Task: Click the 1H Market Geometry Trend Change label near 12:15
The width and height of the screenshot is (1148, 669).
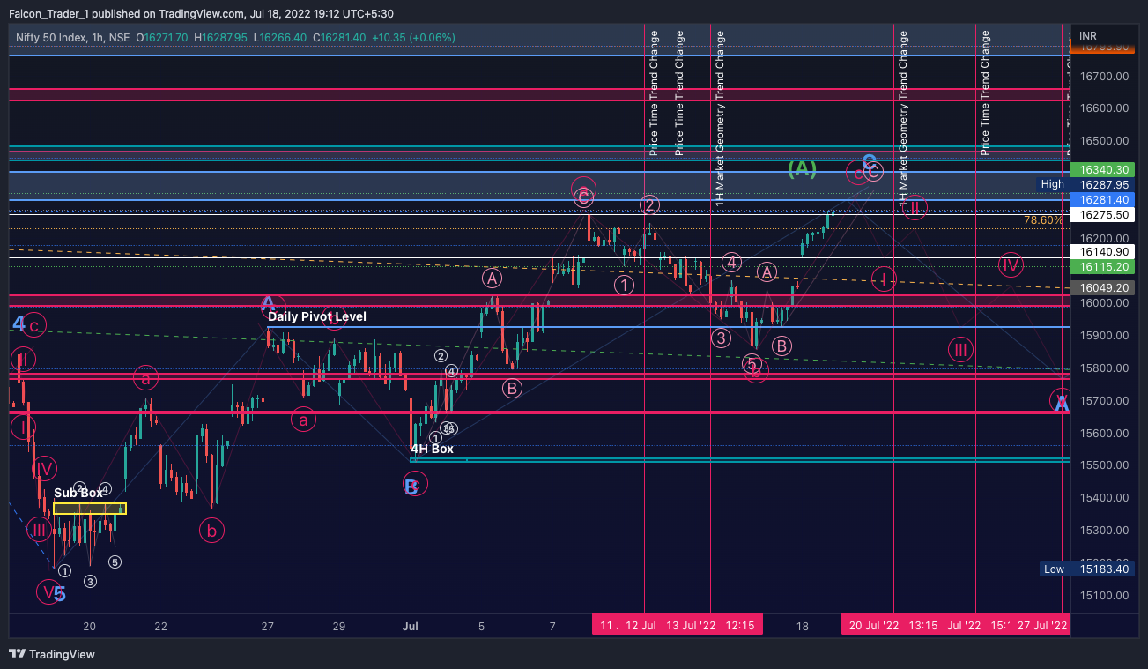Action: [720, 119]
